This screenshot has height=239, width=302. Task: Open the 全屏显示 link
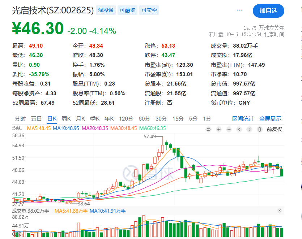tap(271, 119)
